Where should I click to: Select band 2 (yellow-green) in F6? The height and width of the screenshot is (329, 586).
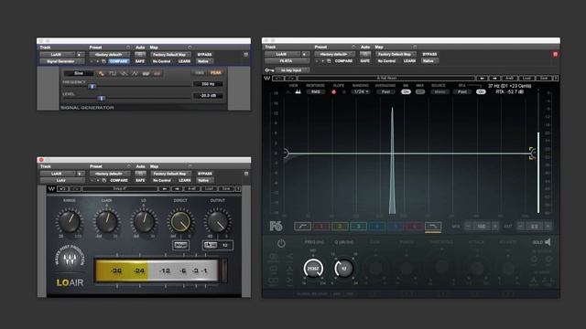pyautogui.click(x=340, y=226)
